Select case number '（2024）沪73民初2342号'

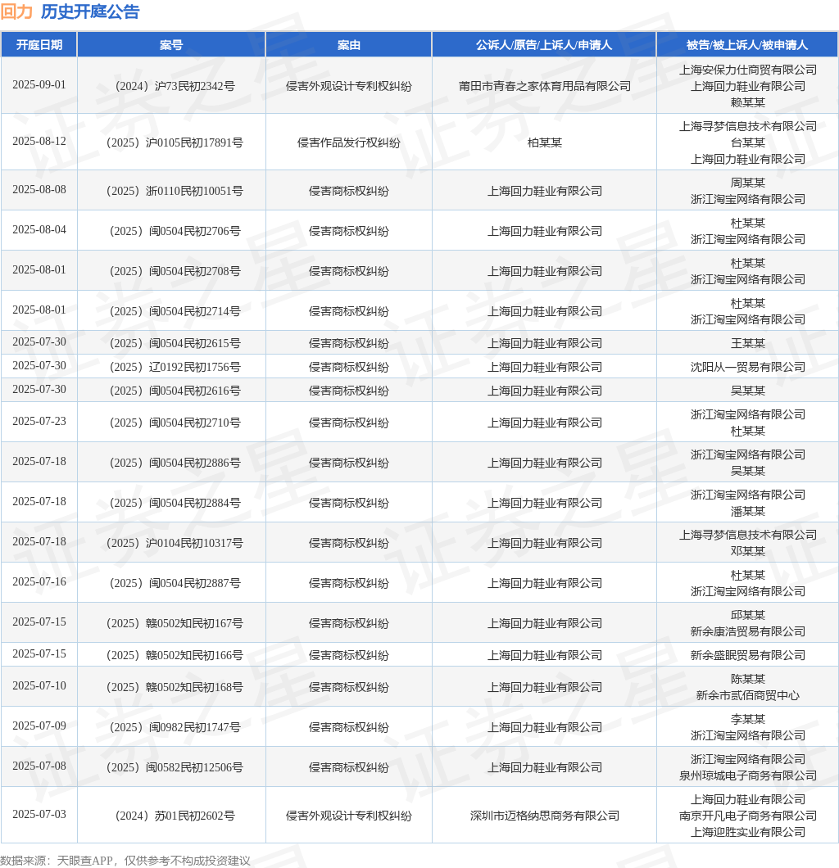tap(175, 86)
